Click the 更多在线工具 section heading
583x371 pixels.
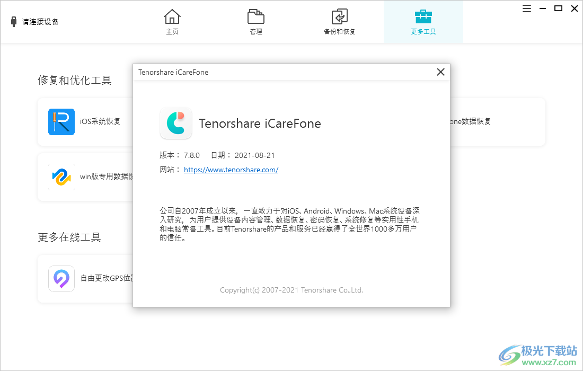click(69, 237)
